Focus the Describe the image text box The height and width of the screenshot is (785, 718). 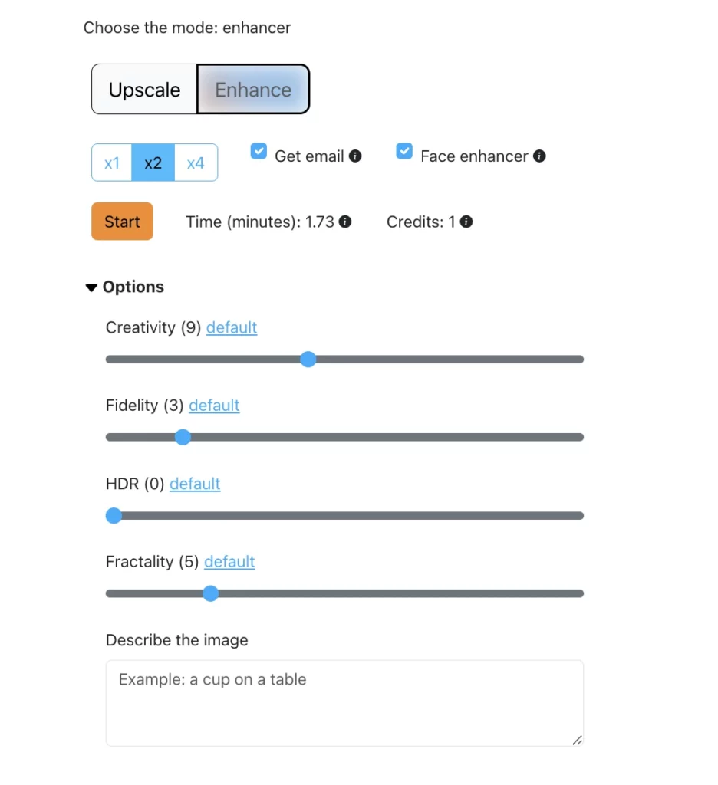(x=344, y=702)
